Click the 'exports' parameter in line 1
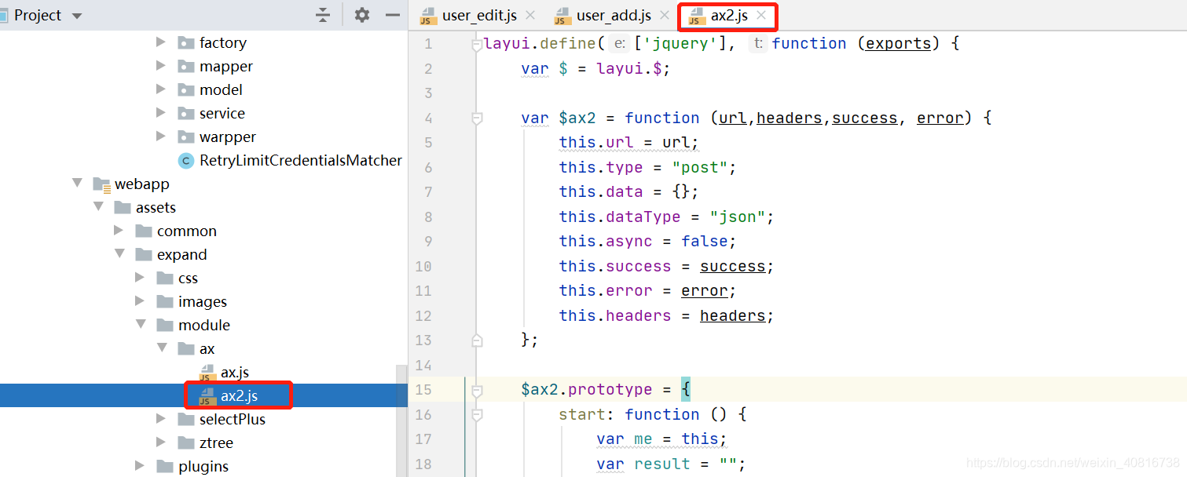 pos(898,44)
